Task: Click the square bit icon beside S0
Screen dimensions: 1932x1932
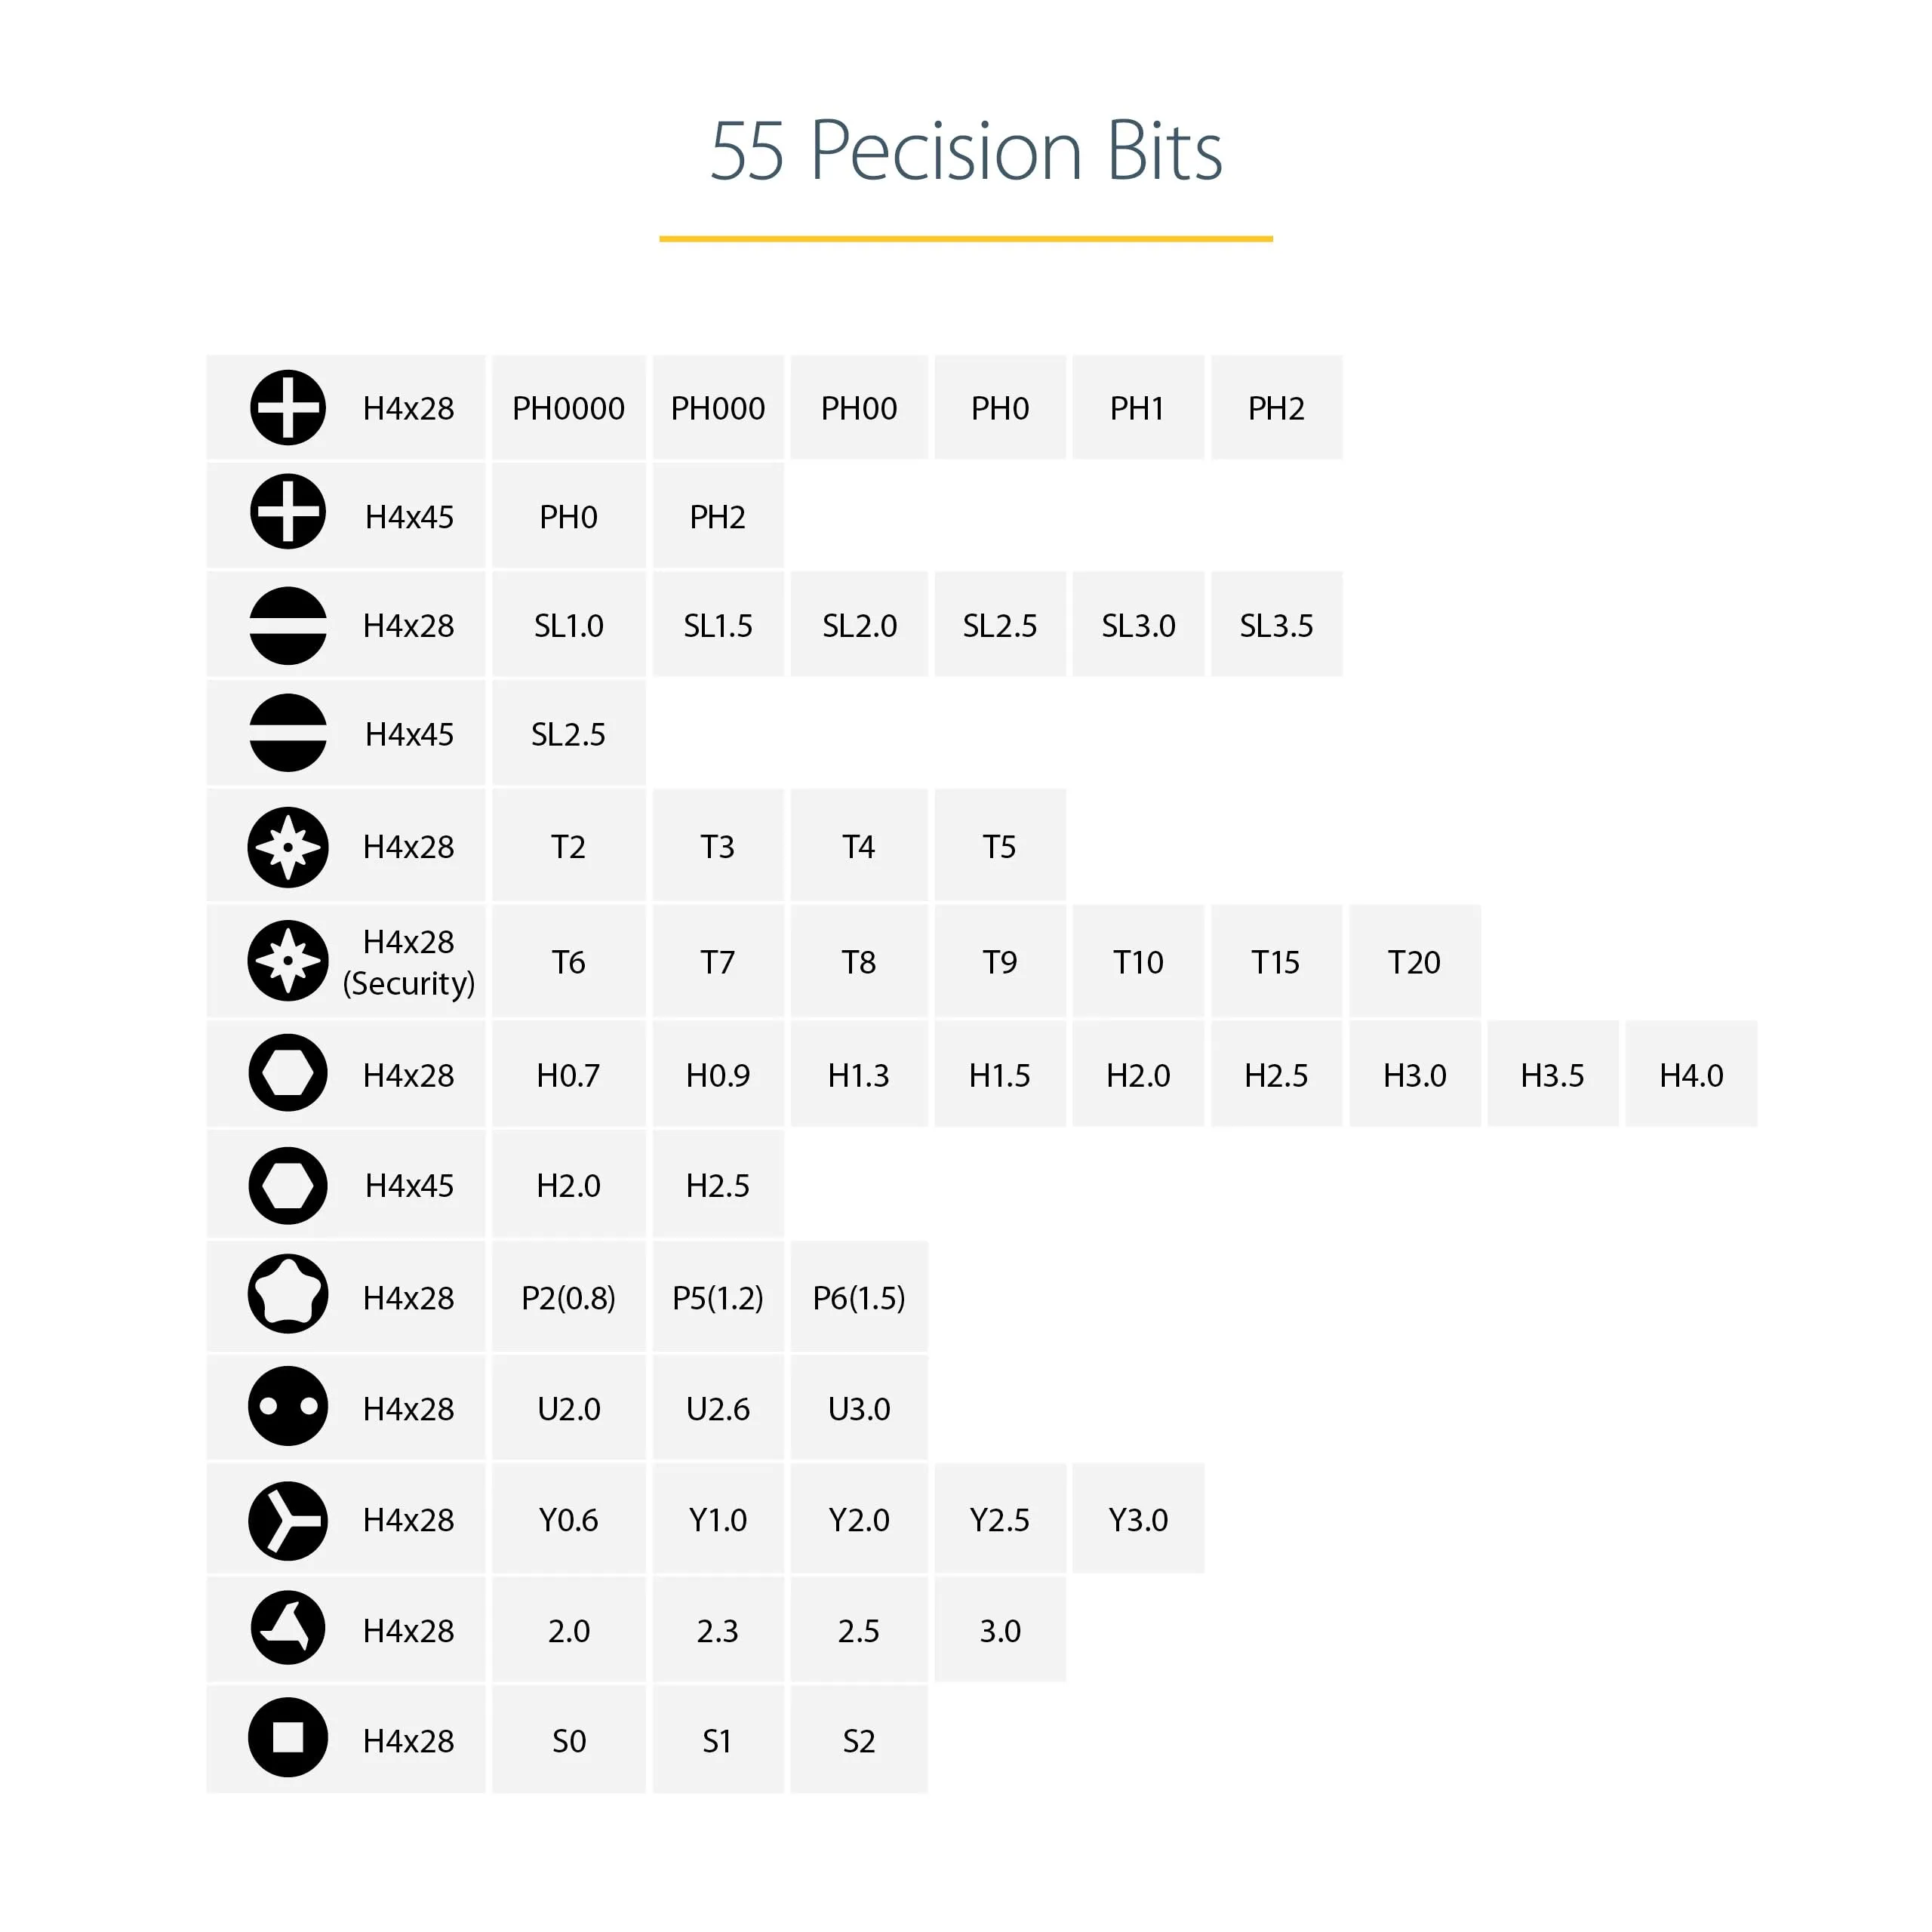Action: coord(288,1739)
